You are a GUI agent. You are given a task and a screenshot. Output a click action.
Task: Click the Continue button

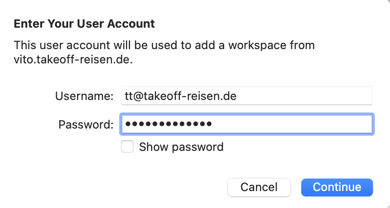tap(337, 187)
